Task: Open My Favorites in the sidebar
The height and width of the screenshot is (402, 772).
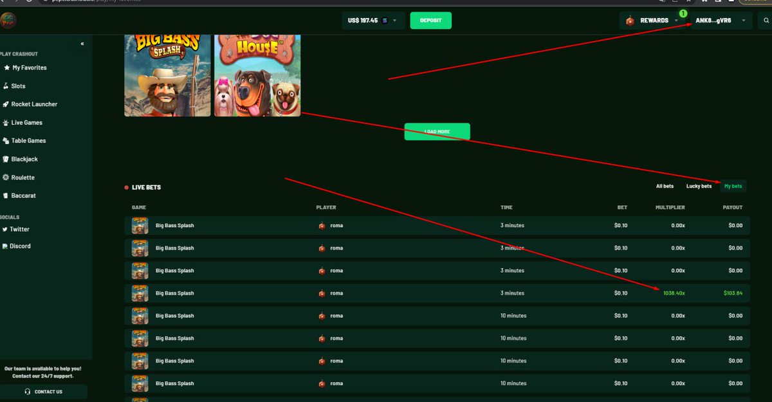Action: (x=30, y=68)
